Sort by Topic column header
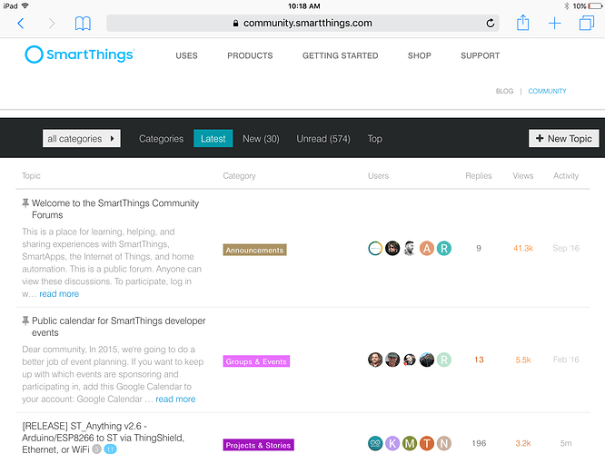This screenshot has width=605, height=454. (31, 175)
